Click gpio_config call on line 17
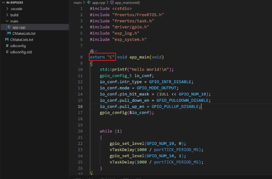Image resolution: width=272 pixels, height=179 pixels. 113,113
